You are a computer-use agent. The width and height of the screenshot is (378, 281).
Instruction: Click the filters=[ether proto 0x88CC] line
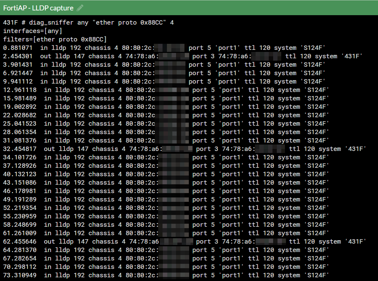[55, 39]
